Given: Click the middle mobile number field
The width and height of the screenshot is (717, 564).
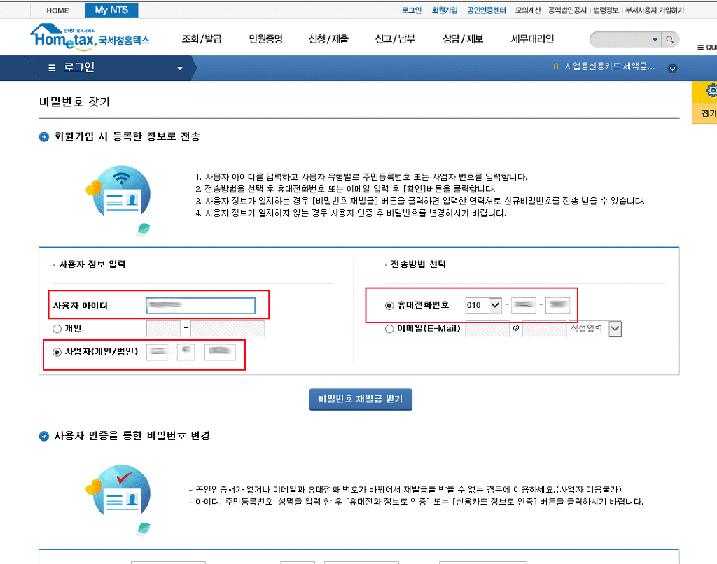Looking at the screenshot, I should click(523, 305).
